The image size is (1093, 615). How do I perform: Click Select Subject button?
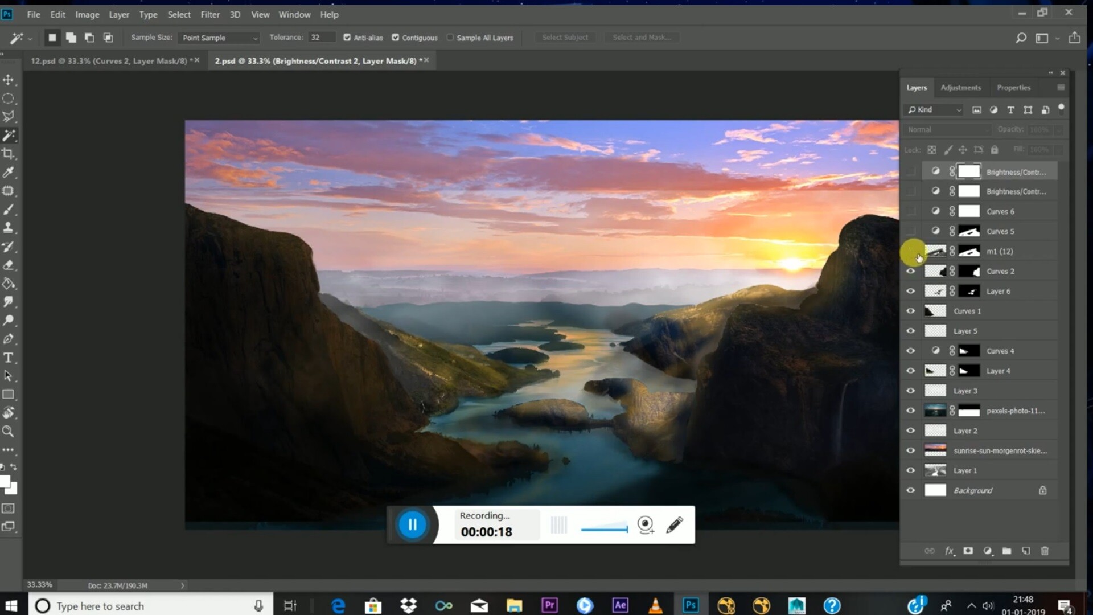[565, 38]
